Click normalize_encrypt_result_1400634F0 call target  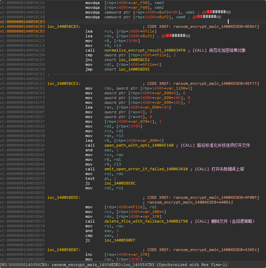click(x=145, y=50)
